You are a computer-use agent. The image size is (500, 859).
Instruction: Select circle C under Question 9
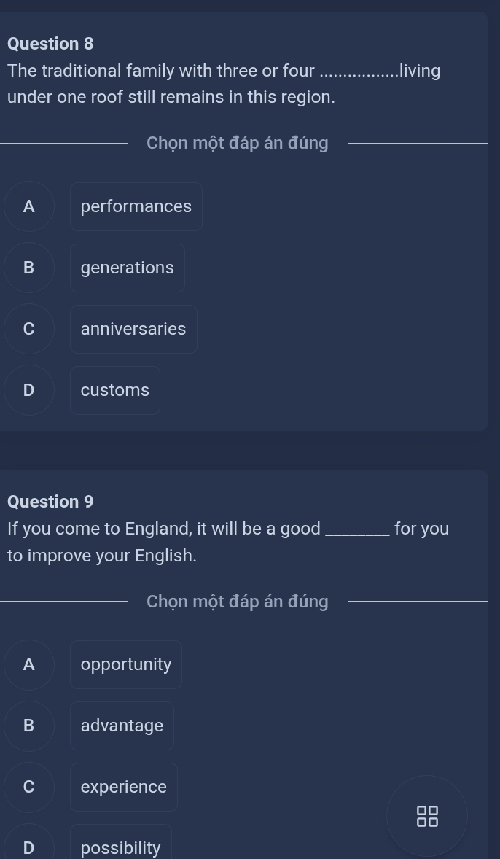tap(28, 787)
